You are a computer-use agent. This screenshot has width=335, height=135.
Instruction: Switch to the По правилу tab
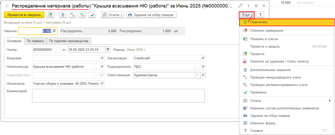click(x=35, y=41)
